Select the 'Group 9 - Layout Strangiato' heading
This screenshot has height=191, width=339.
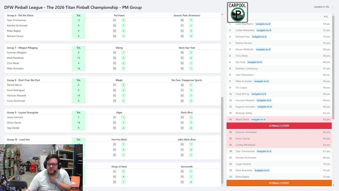tap(23, 112)
